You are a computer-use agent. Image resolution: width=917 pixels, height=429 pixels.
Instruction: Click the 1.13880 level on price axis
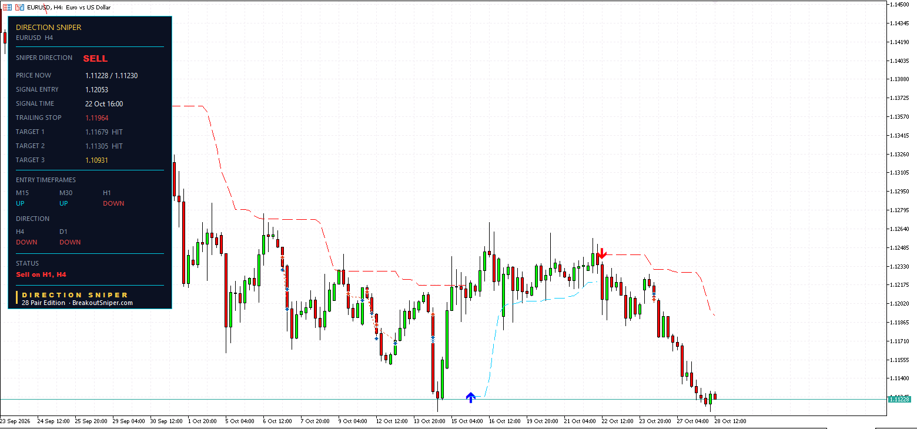(900, 79)
